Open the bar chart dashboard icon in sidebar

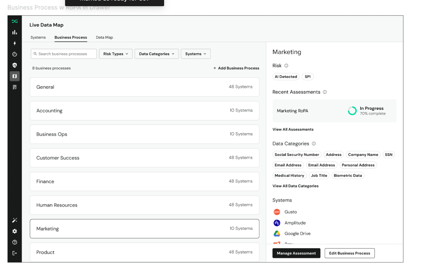[15, 32]
